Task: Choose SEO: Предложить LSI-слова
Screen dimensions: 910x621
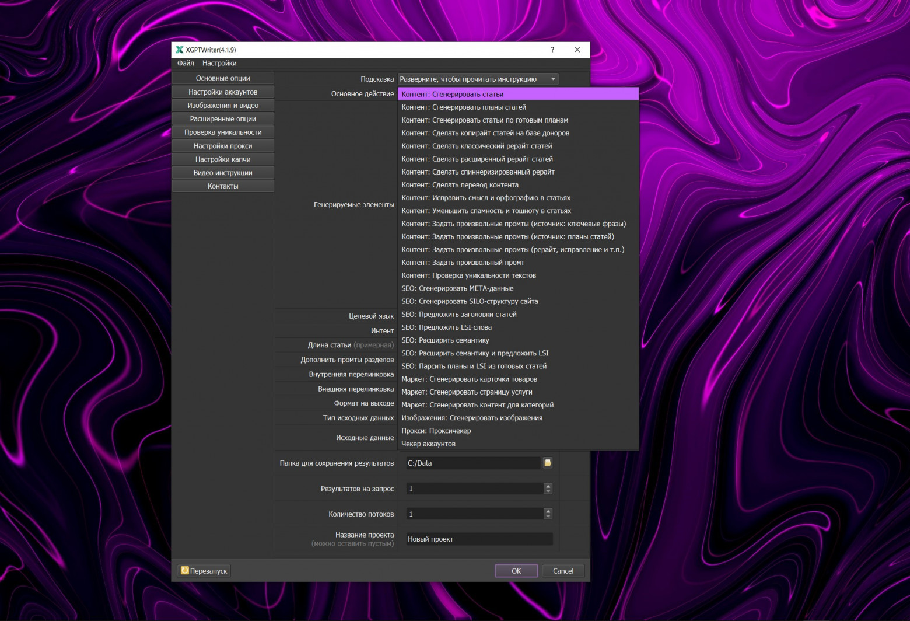Action: tap(518, 327)
